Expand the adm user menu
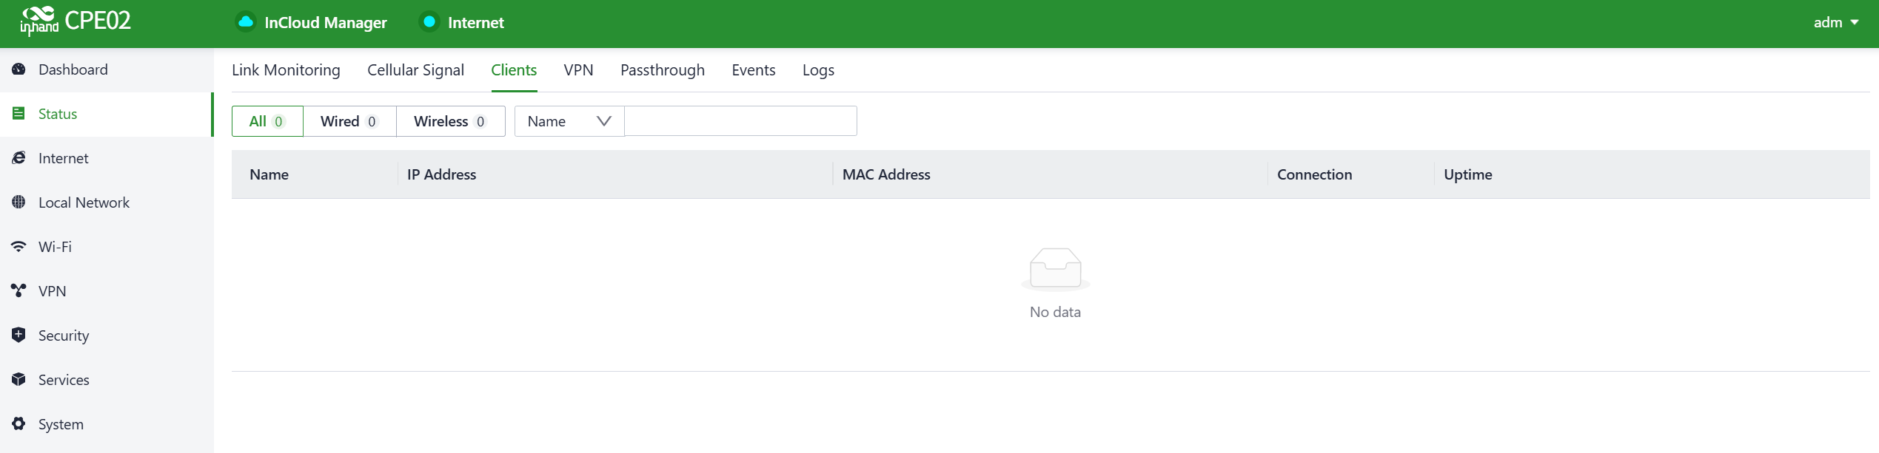Image resolution: width=1879 pixels, height=453 pixels. 1835,22
